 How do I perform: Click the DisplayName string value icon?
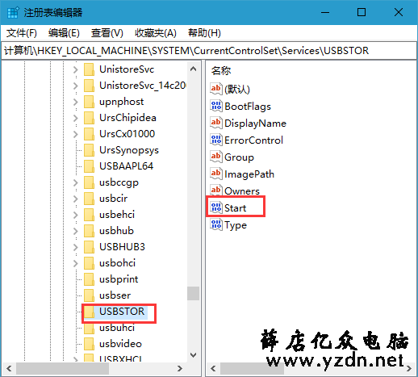pos(216,123)
